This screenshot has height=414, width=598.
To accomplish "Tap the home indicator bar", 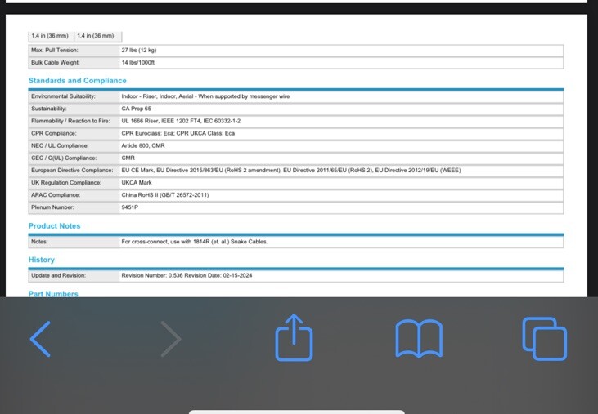I will [x=297, y=412].
